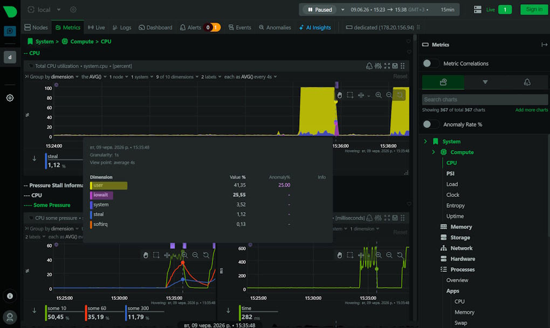Click Reset on Total CPU utilization chart
The width and height of the screenshot is (550, 328).
[400, 77]
